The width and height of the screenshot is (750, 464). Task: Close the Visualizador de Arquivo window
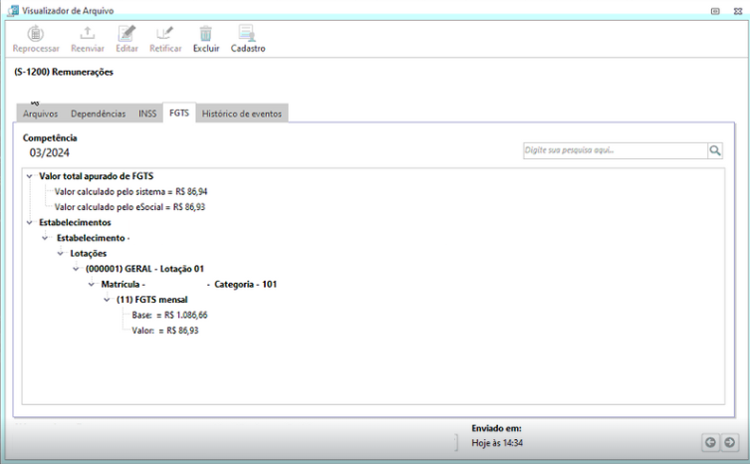[738, 11]
